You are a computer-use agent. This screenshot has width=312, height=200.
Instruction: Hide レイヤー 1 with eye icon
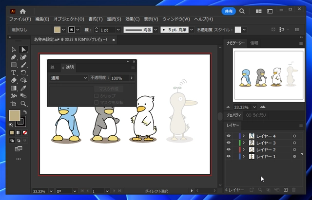pos(229,156)
